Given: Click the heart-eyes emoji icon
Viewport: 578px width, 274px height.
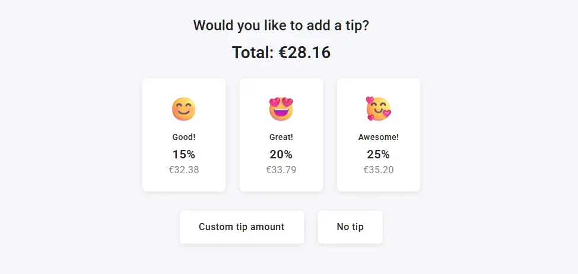Looking at the screenshot, I should point(281,109).
